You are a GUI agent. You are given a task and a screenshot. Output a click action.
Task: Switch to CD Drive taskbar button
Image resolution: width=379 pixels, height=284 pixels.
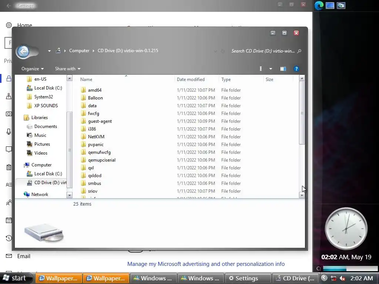[x=295, y=278]
